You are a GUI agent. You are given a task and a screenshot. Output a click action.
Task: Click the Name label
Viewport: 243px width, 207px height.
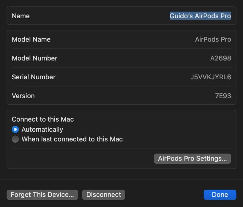pos(21,16)
